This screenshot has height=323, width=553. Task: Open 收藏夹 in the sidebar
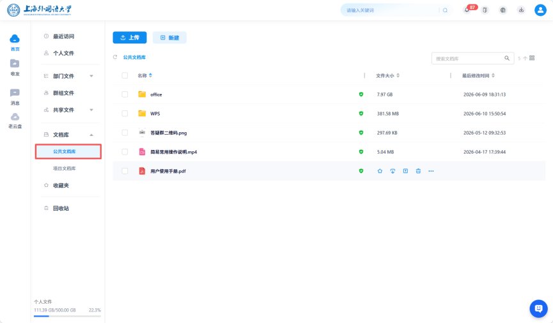[x=61, y=185]
